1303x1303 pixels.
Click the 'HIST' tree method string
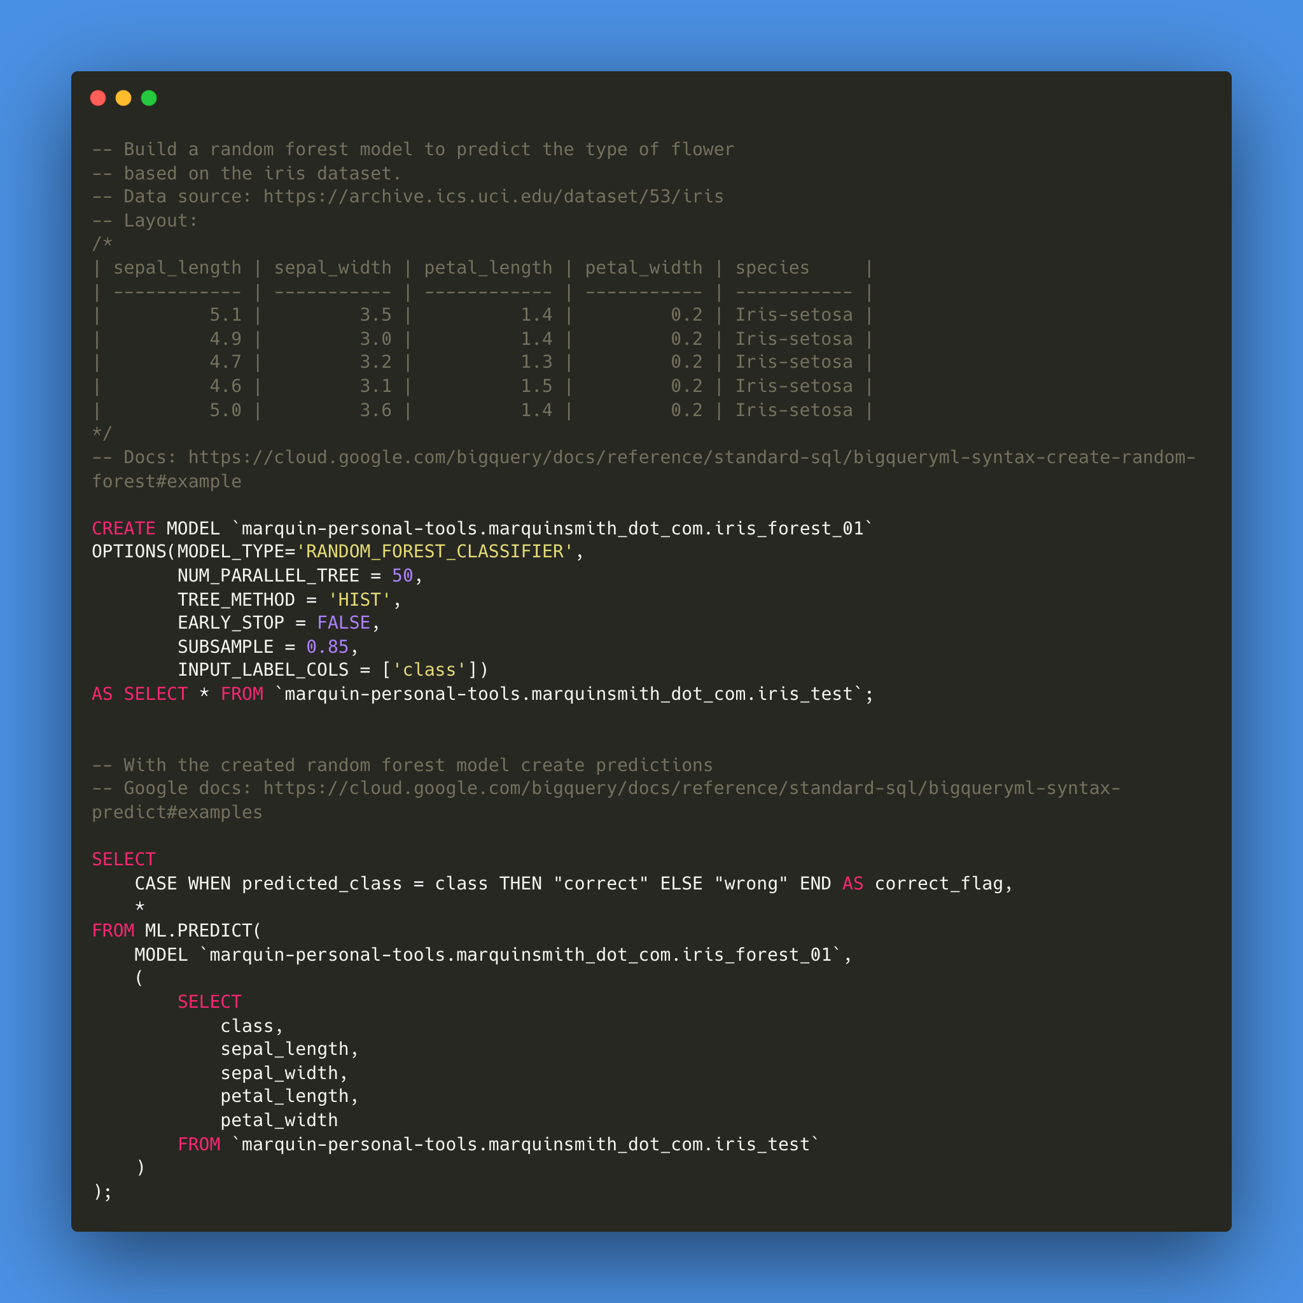click(359, 599)
